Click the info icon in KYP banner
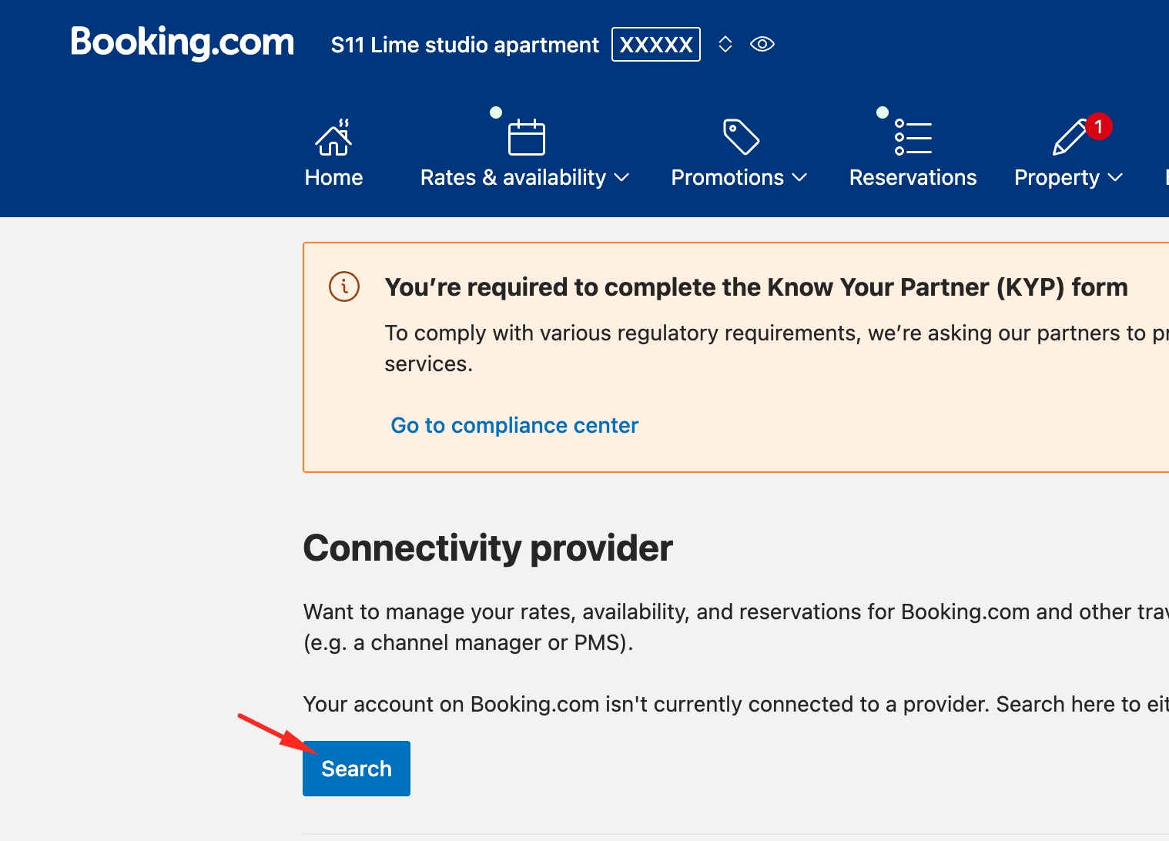This screenshot has width=1169, height=841. pyautogui.click(x=344, y=286)
